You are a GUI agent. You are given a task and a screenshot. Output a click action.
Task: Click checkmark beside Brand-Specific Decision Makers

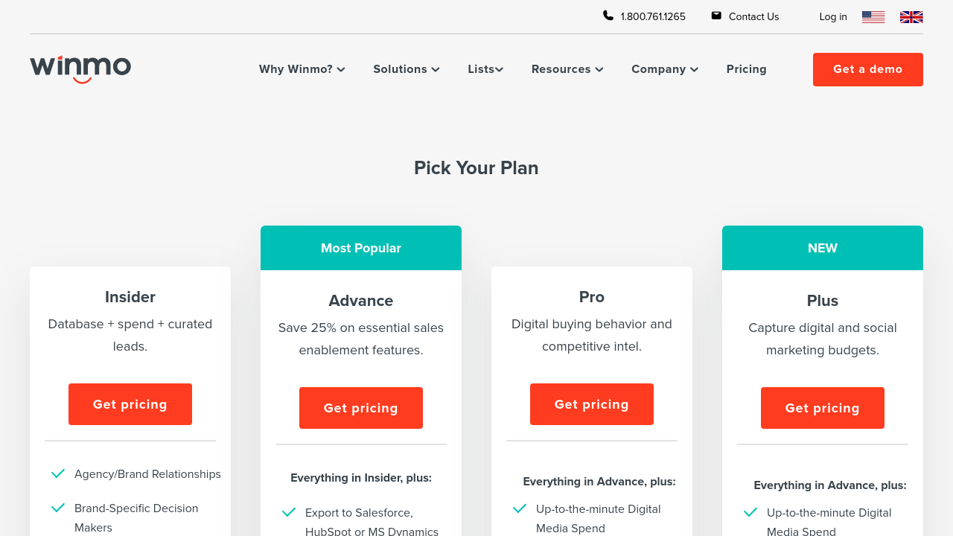point(58,508)
